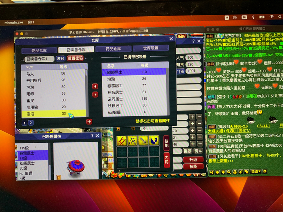Select 郸郸居士 level 110 in carried list
Screen dimensions: 283x212
[134, 72]
